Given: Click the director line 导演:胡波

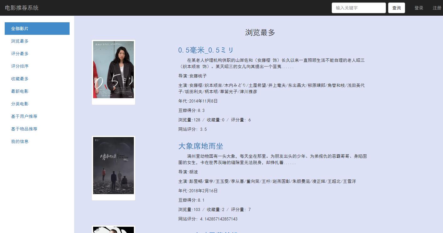Looking at the screenshot, I should pos(188,172).
